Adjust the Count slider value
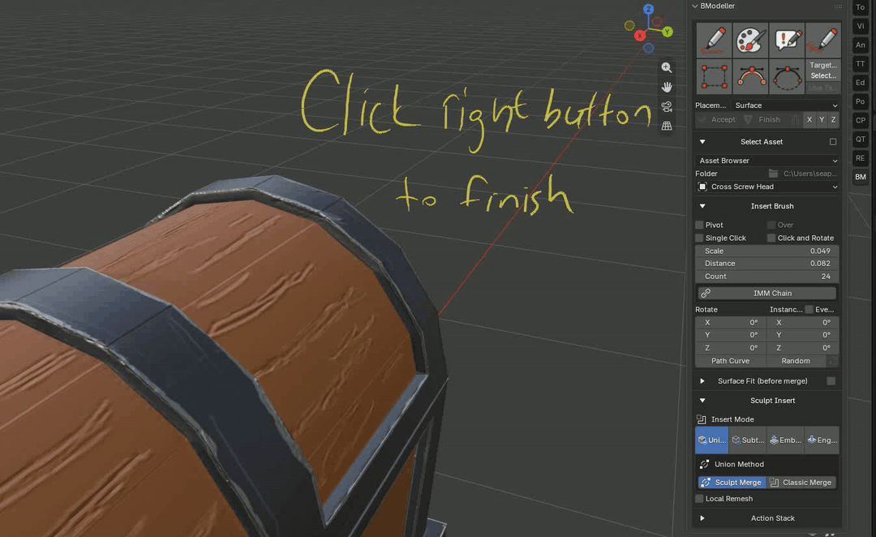 pyautogui.click(x=766, y=277)
